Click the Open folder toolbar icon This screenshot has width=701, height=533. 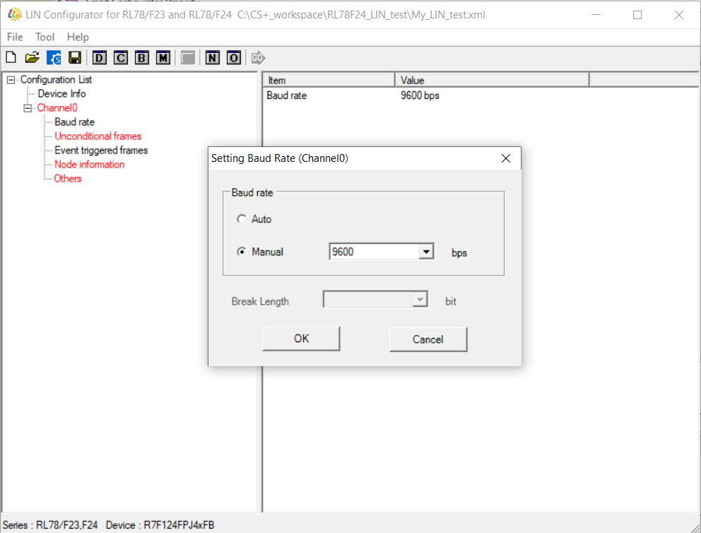[x=33, y=58]
